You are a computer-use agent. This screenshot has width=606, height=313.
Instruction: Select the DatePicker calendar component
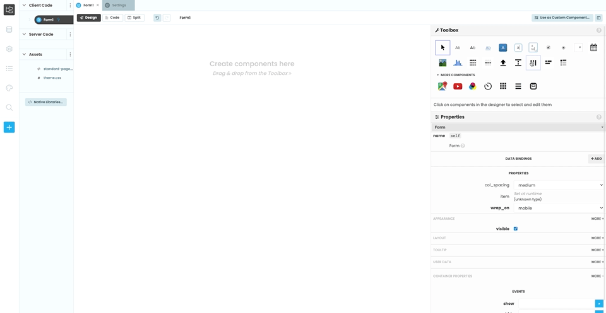pyautogui.click(x=593, y=48)
